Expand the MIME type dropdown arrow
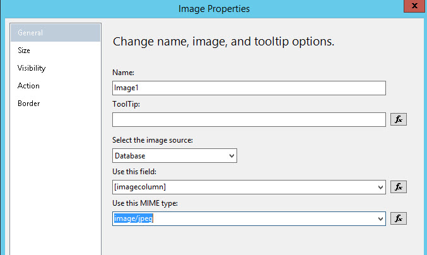The height and width of the screenshot is (255, 427). tap(380, 218)
